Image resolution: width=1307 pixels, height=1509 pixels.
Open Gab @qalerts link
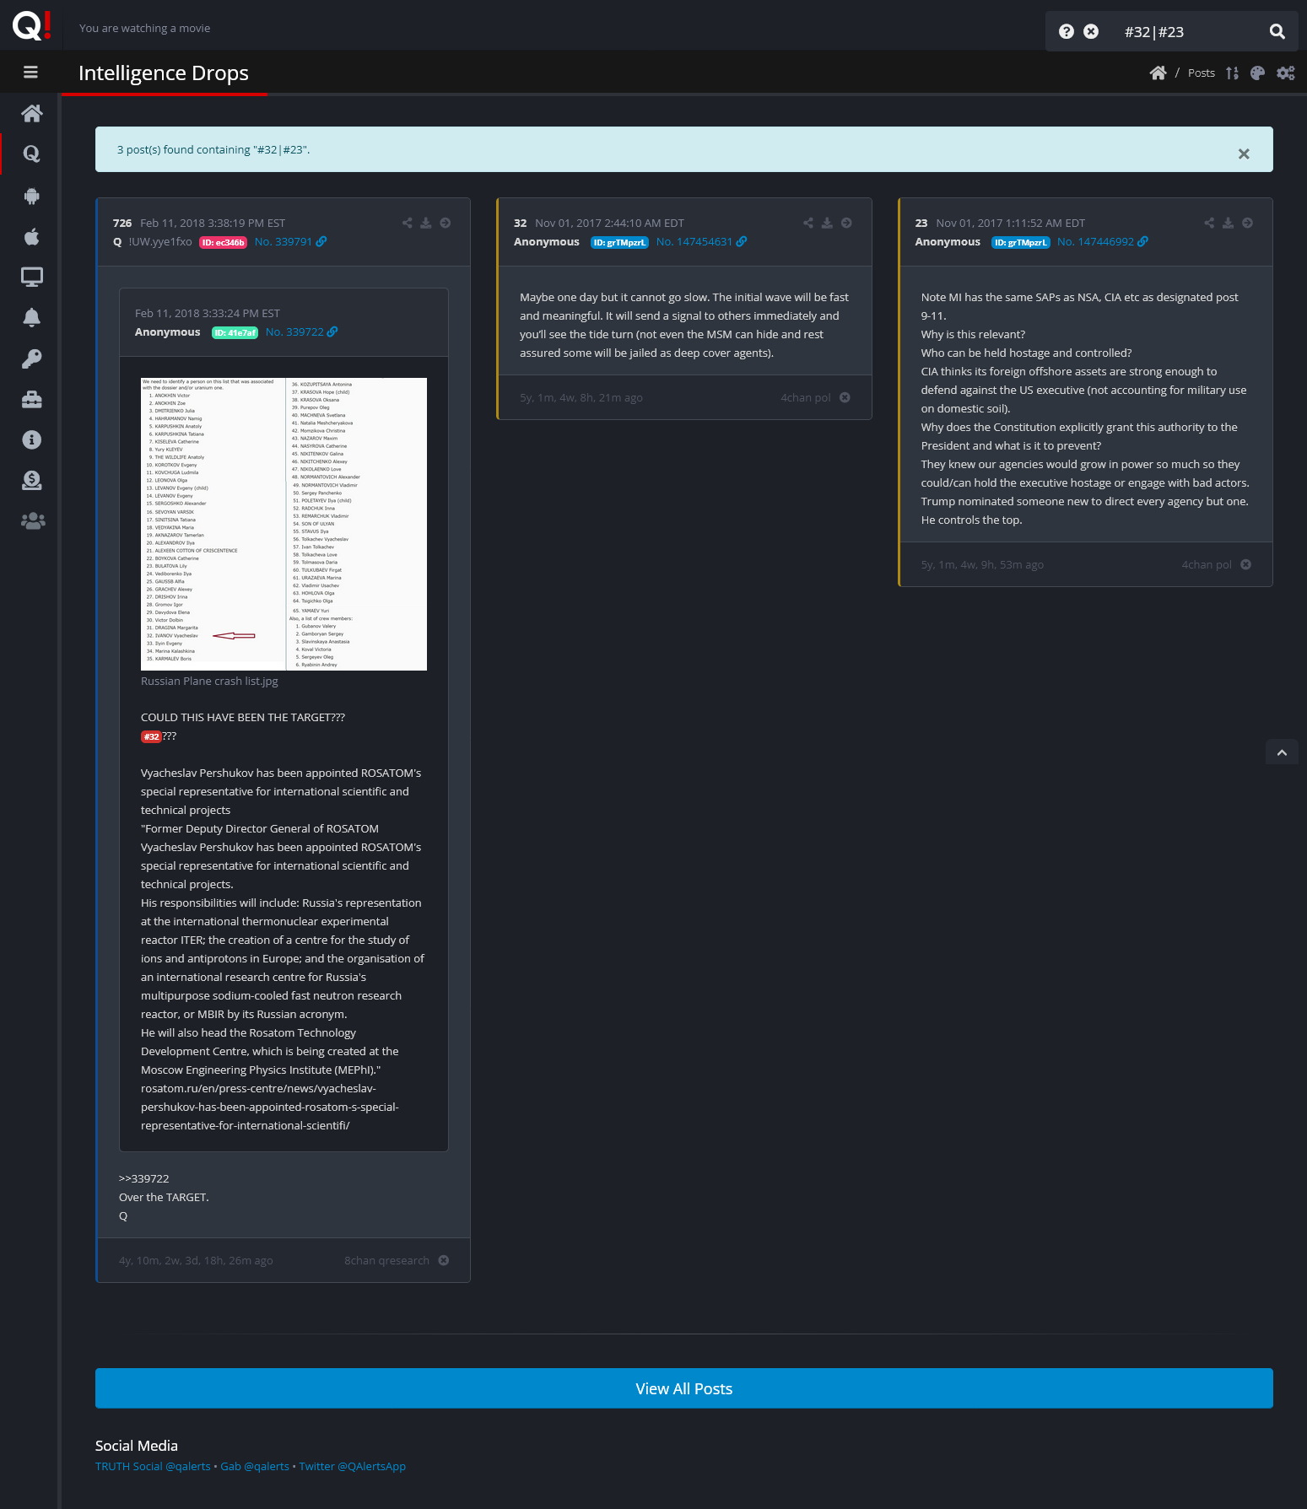255,1466
